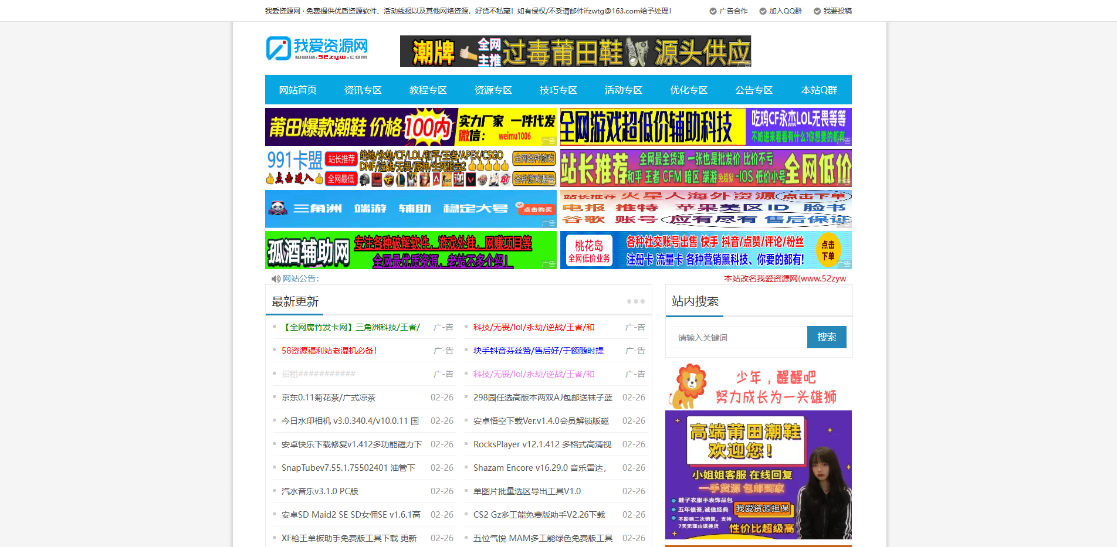Image resolution: width=1117 pixels, height=547 pixels.
Task: Click the 孤酒辅助网 green banner
Action: 411,250
